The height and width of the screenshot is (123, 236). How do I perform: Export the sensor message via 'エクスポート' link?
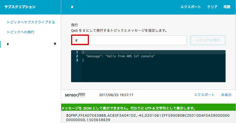[204, 95]
